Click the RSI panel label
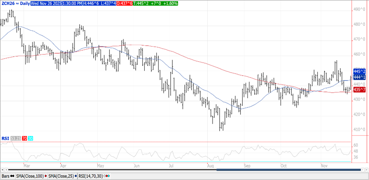Image resolution: width=369 pixels, height=180 pixels. 5,138
